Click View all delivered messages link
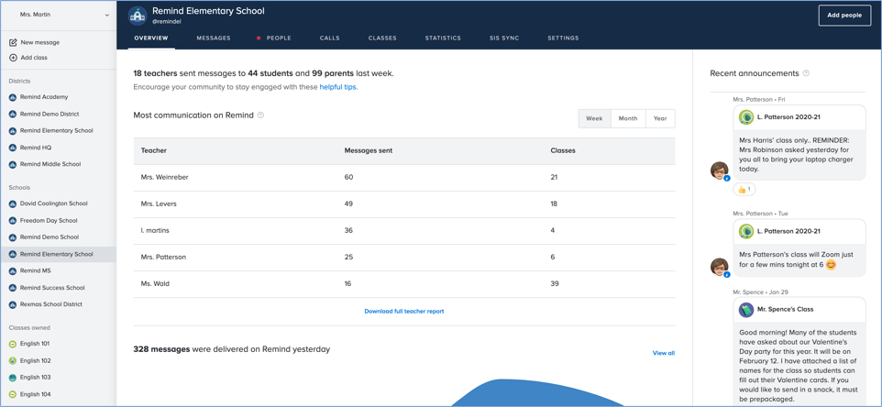Image resolution: width=882 pixels, height=407 pixels. (663, 353)
